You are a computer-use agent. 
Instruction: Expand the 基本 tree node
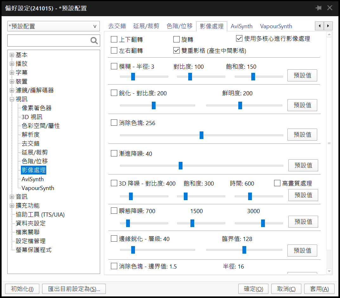click(11, 54)
